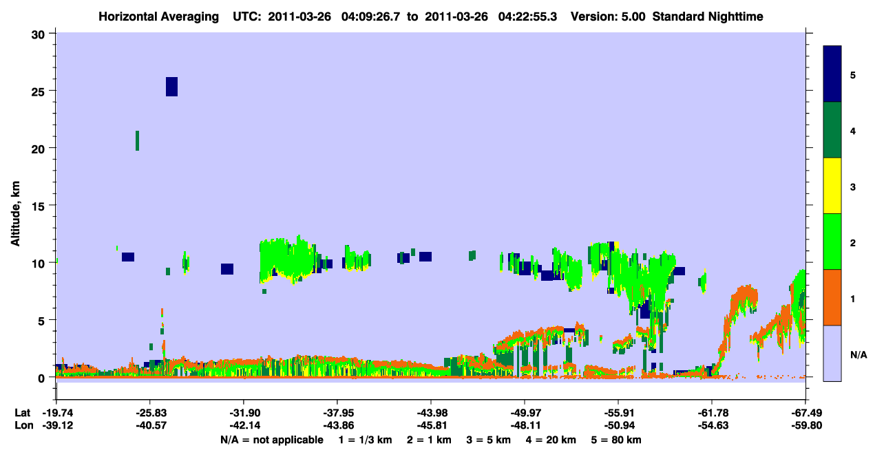Screen dimensions: 895x459
Task: Click the '25' altitude tick label
Action: click(x=40, y=91)
